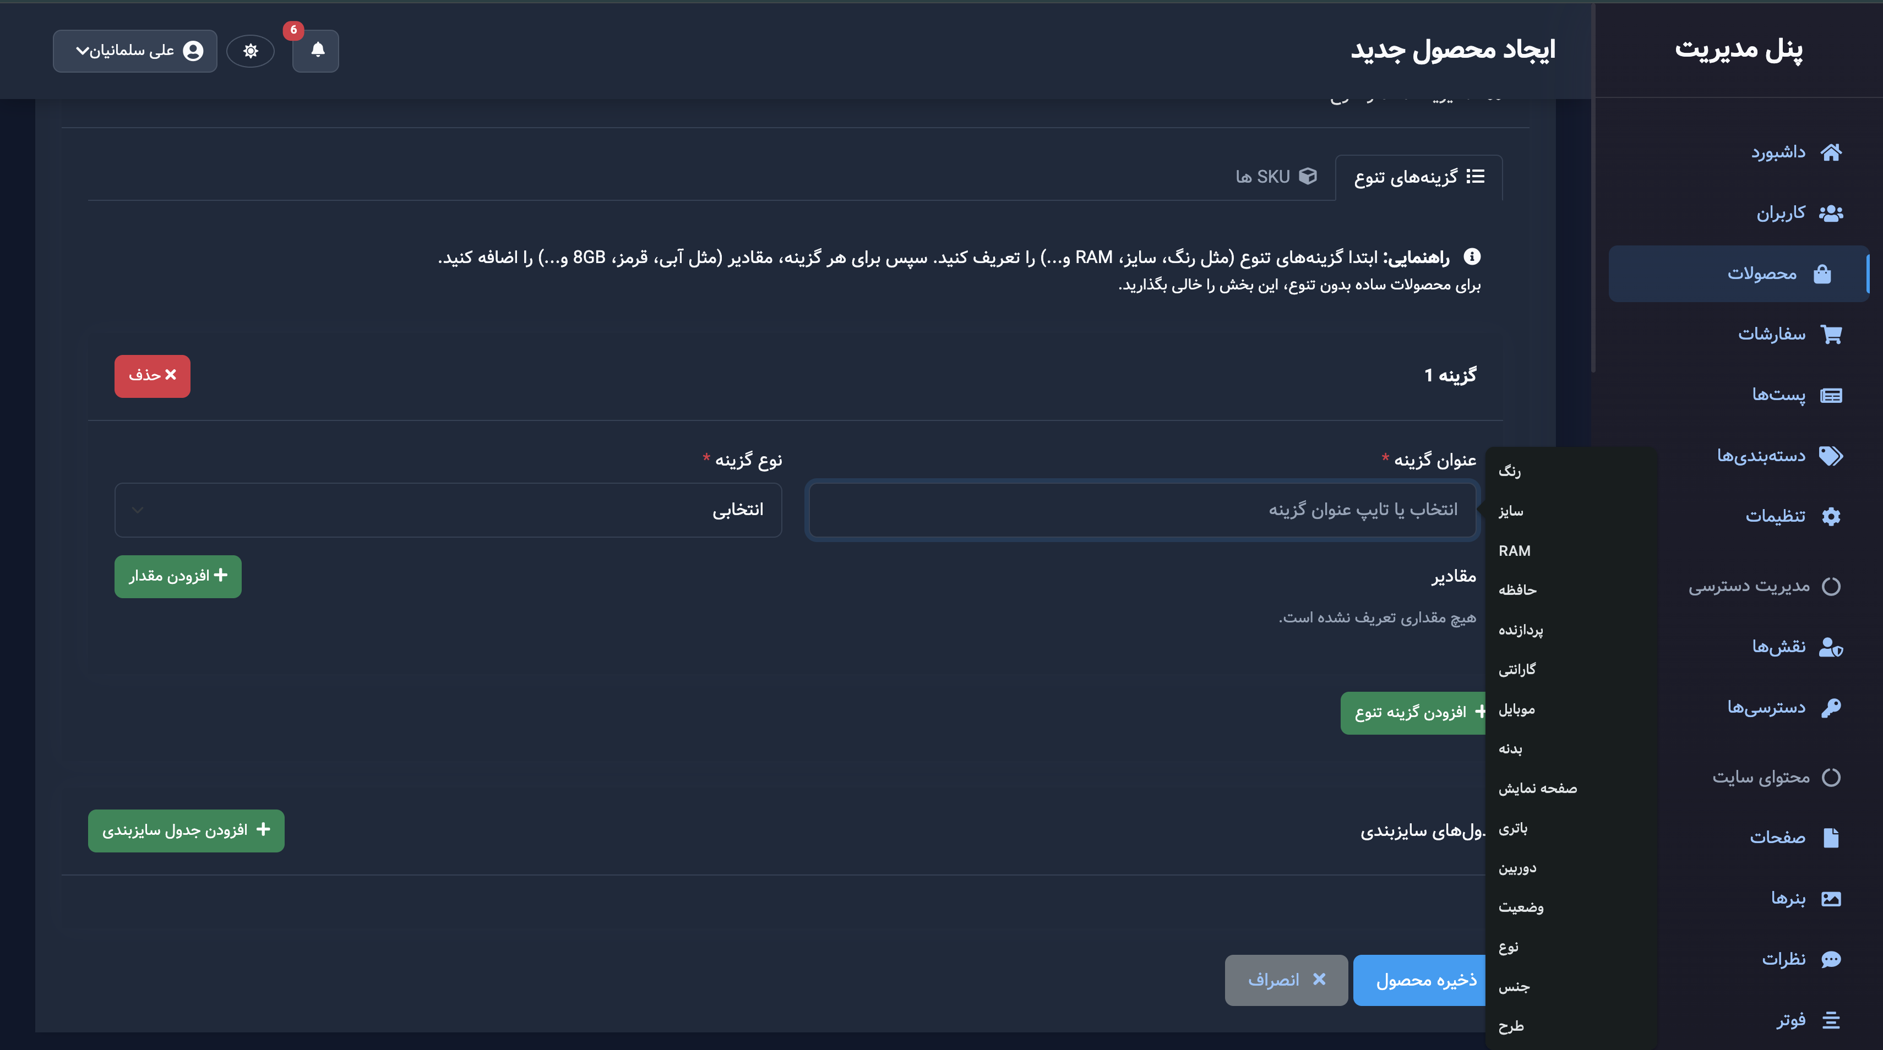Expand the نوع گزینه select showing انتخابی

[x=448, y=509]
